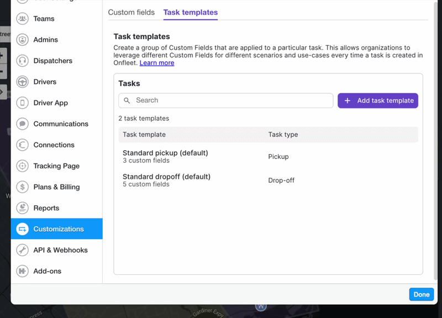The image size is (442, 318).
Task: Click the 5 custom fields subtitle
Action: click(146, 184)
